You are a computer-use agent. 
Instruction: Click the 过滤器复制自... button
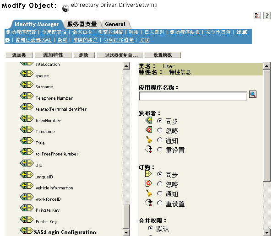click(x=120, y=55)
